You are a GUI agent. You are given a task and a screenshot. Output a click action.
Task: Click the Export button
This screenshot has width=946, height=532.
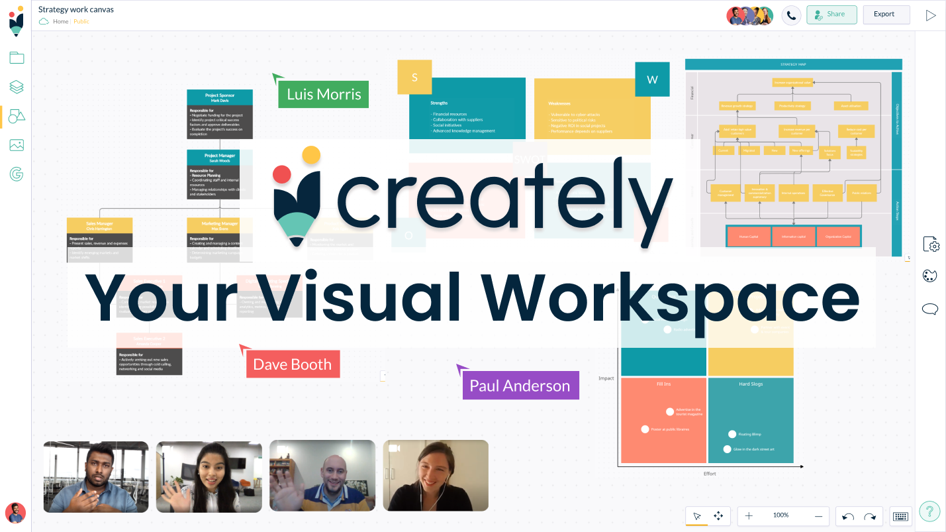(886, 15)
